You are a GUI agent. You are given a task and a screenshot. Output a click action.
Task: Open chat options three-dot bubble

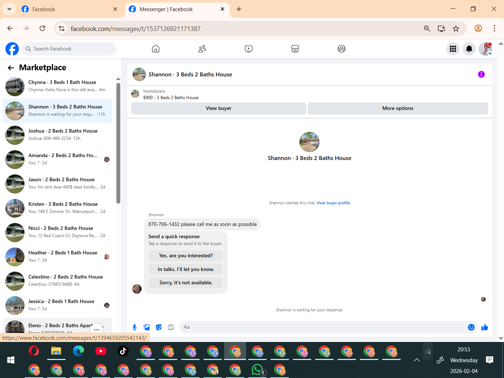(x=97, y=330)
